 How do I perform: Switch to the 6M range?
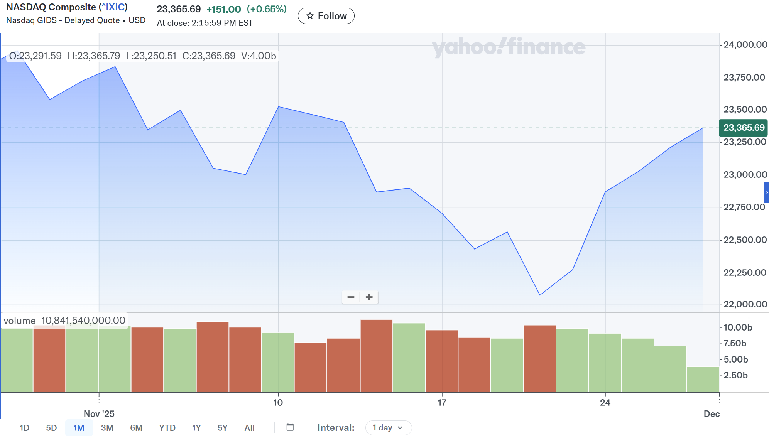136,428
